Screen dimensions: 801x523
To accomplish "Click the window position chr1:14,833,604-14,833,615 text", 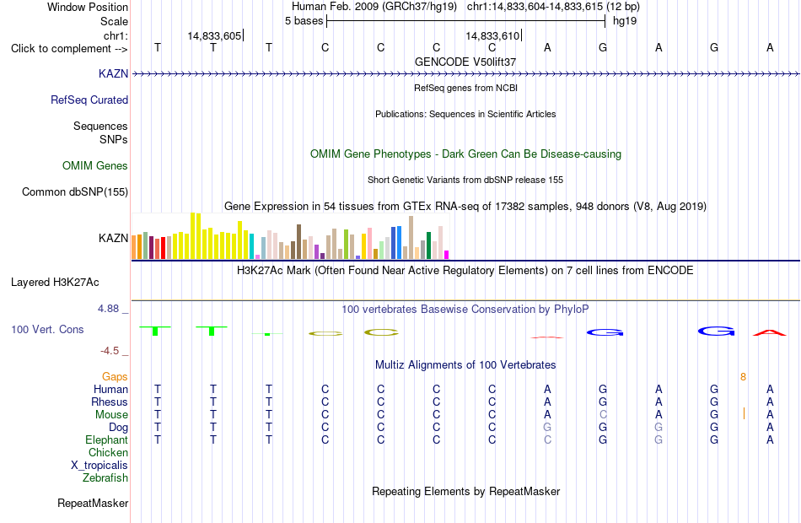I will pyautogui.click(x=553, y=7).
